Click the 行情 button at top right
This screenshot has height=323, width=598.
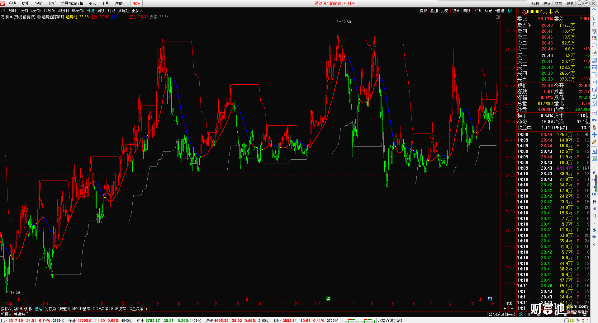[536, 3]
